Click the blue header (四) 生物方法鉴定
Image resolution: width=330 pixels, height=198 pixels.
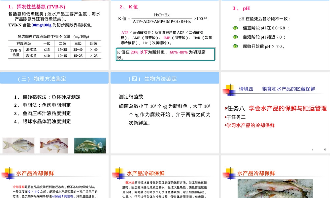(x=165, y=79)
